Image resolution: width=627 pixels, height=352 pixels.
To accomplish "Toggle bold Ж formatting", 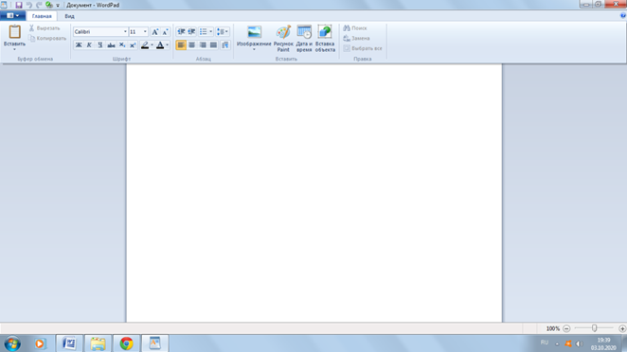I will point(79,45).
